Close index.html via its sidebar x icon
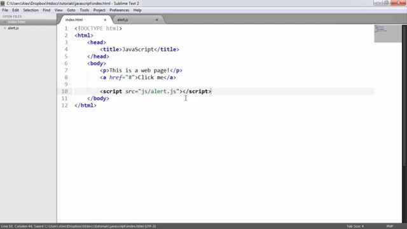The image size is (407, 229). (4, 22)
